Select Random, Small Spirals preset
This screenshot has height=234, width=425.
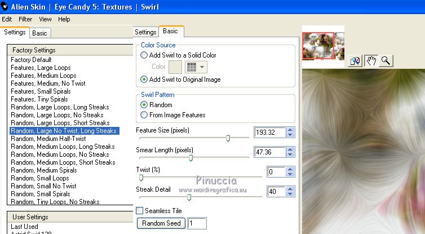41,193
